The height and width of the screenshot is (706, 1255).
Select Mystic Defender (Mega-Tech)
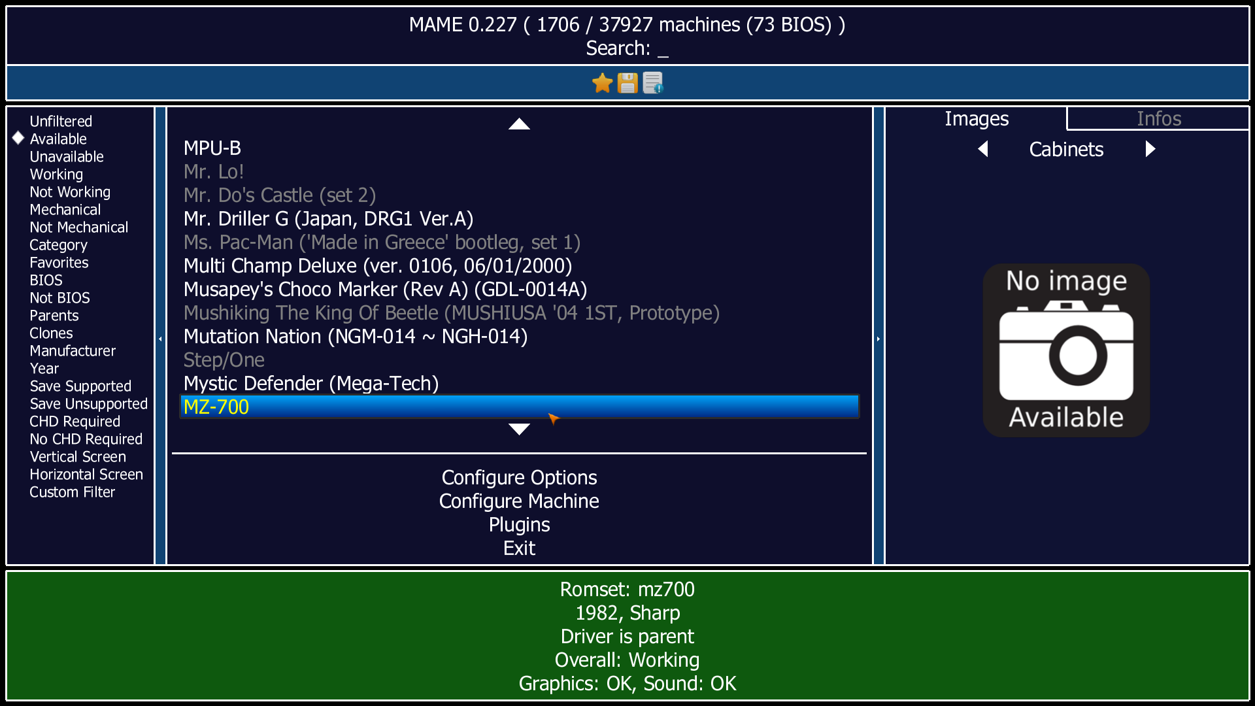click(519, 383)
